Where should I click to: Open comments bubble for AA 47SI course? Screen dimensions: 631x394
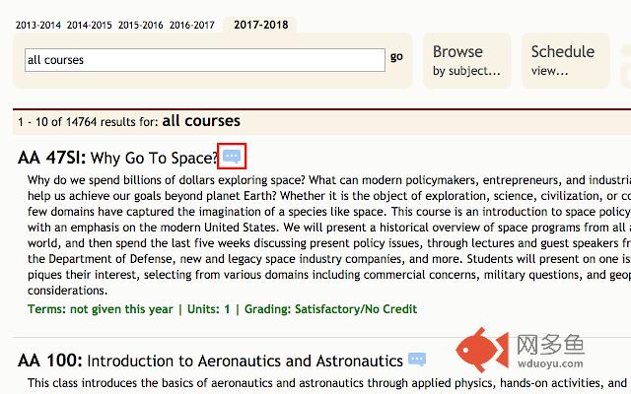(232, 156)
